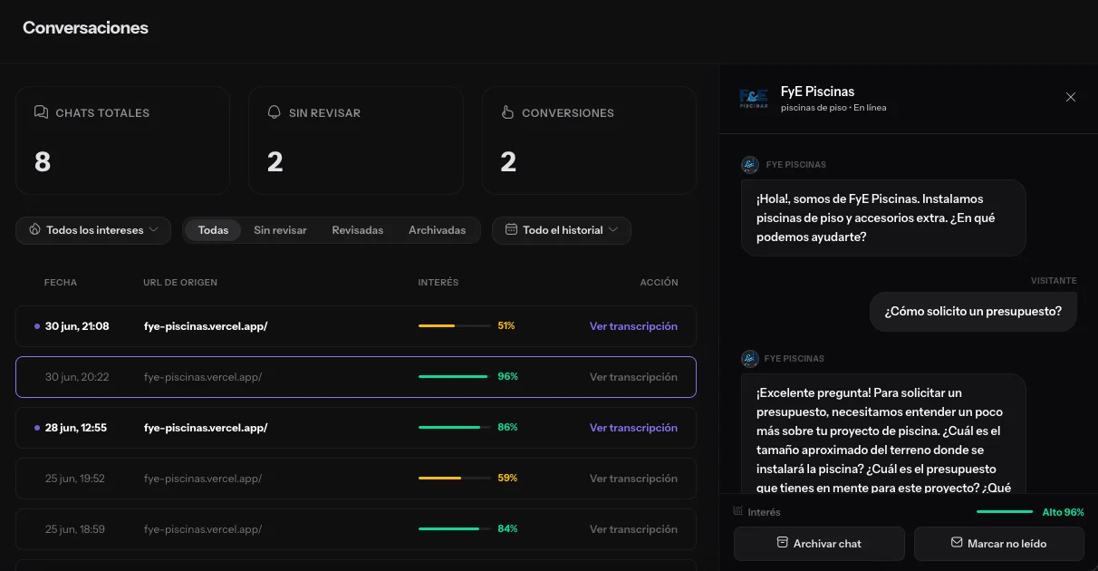Click the avatar above the Excelente pregunta message
The width and height of the screenshot is (1098, 571).
pyautogui.click(x=750, y=359)
